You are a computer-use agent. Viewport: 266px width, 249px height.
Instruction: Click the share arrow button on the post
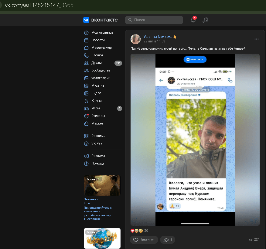pyautogui.click(x=168, y=240)
